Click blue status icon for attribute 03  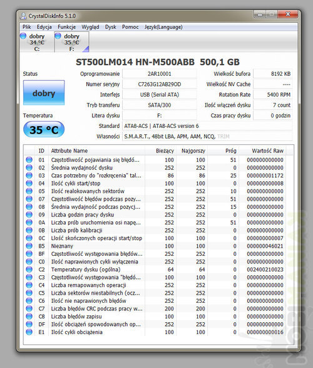pos(29,176)
